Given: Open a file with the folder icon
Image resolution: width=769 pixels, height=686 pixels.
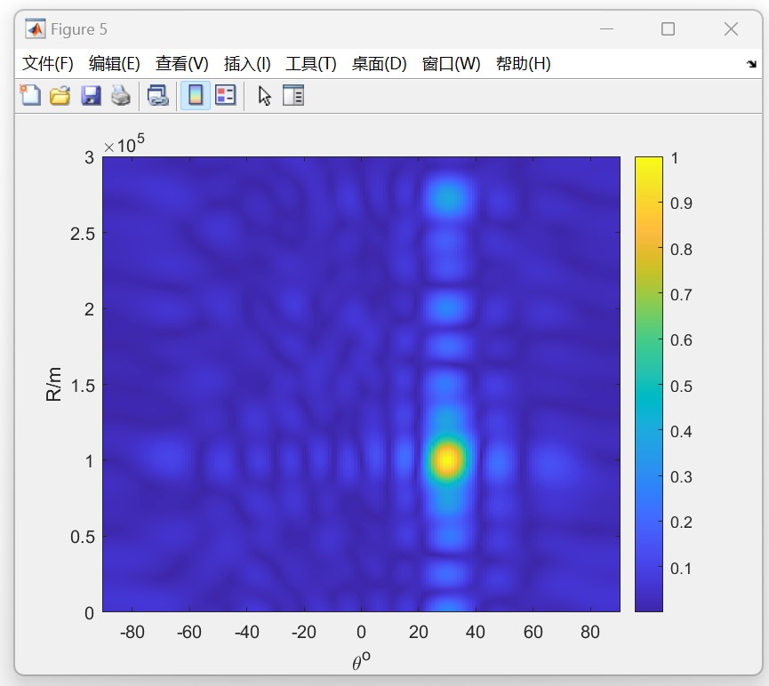Looking at the screenshot, I should pyautogui.click(x=60, y=95).
